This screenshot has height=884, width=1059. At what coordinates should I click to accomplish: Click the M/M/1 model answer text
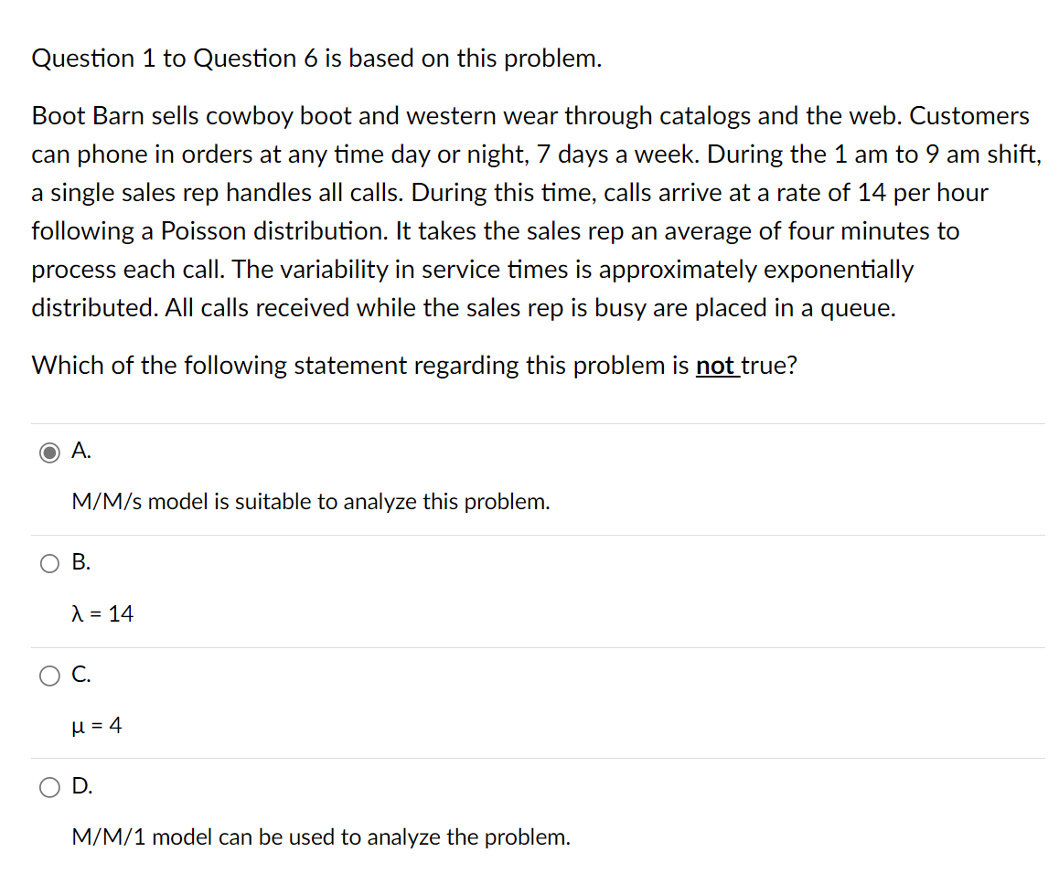[321, 836]
